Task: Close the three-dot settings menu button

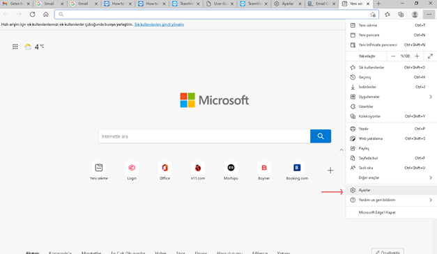Action: pyautogui.click(x=429, y=15)
